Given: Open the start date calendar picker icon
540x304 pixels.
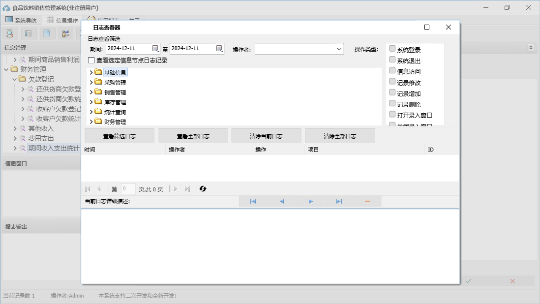Looking at the screenshot, I should [x=155, y=48].
